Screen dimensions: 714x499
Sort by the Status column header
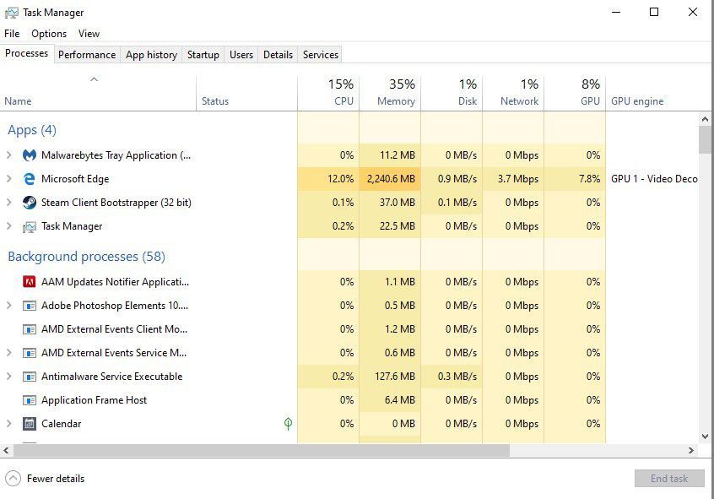246,93
